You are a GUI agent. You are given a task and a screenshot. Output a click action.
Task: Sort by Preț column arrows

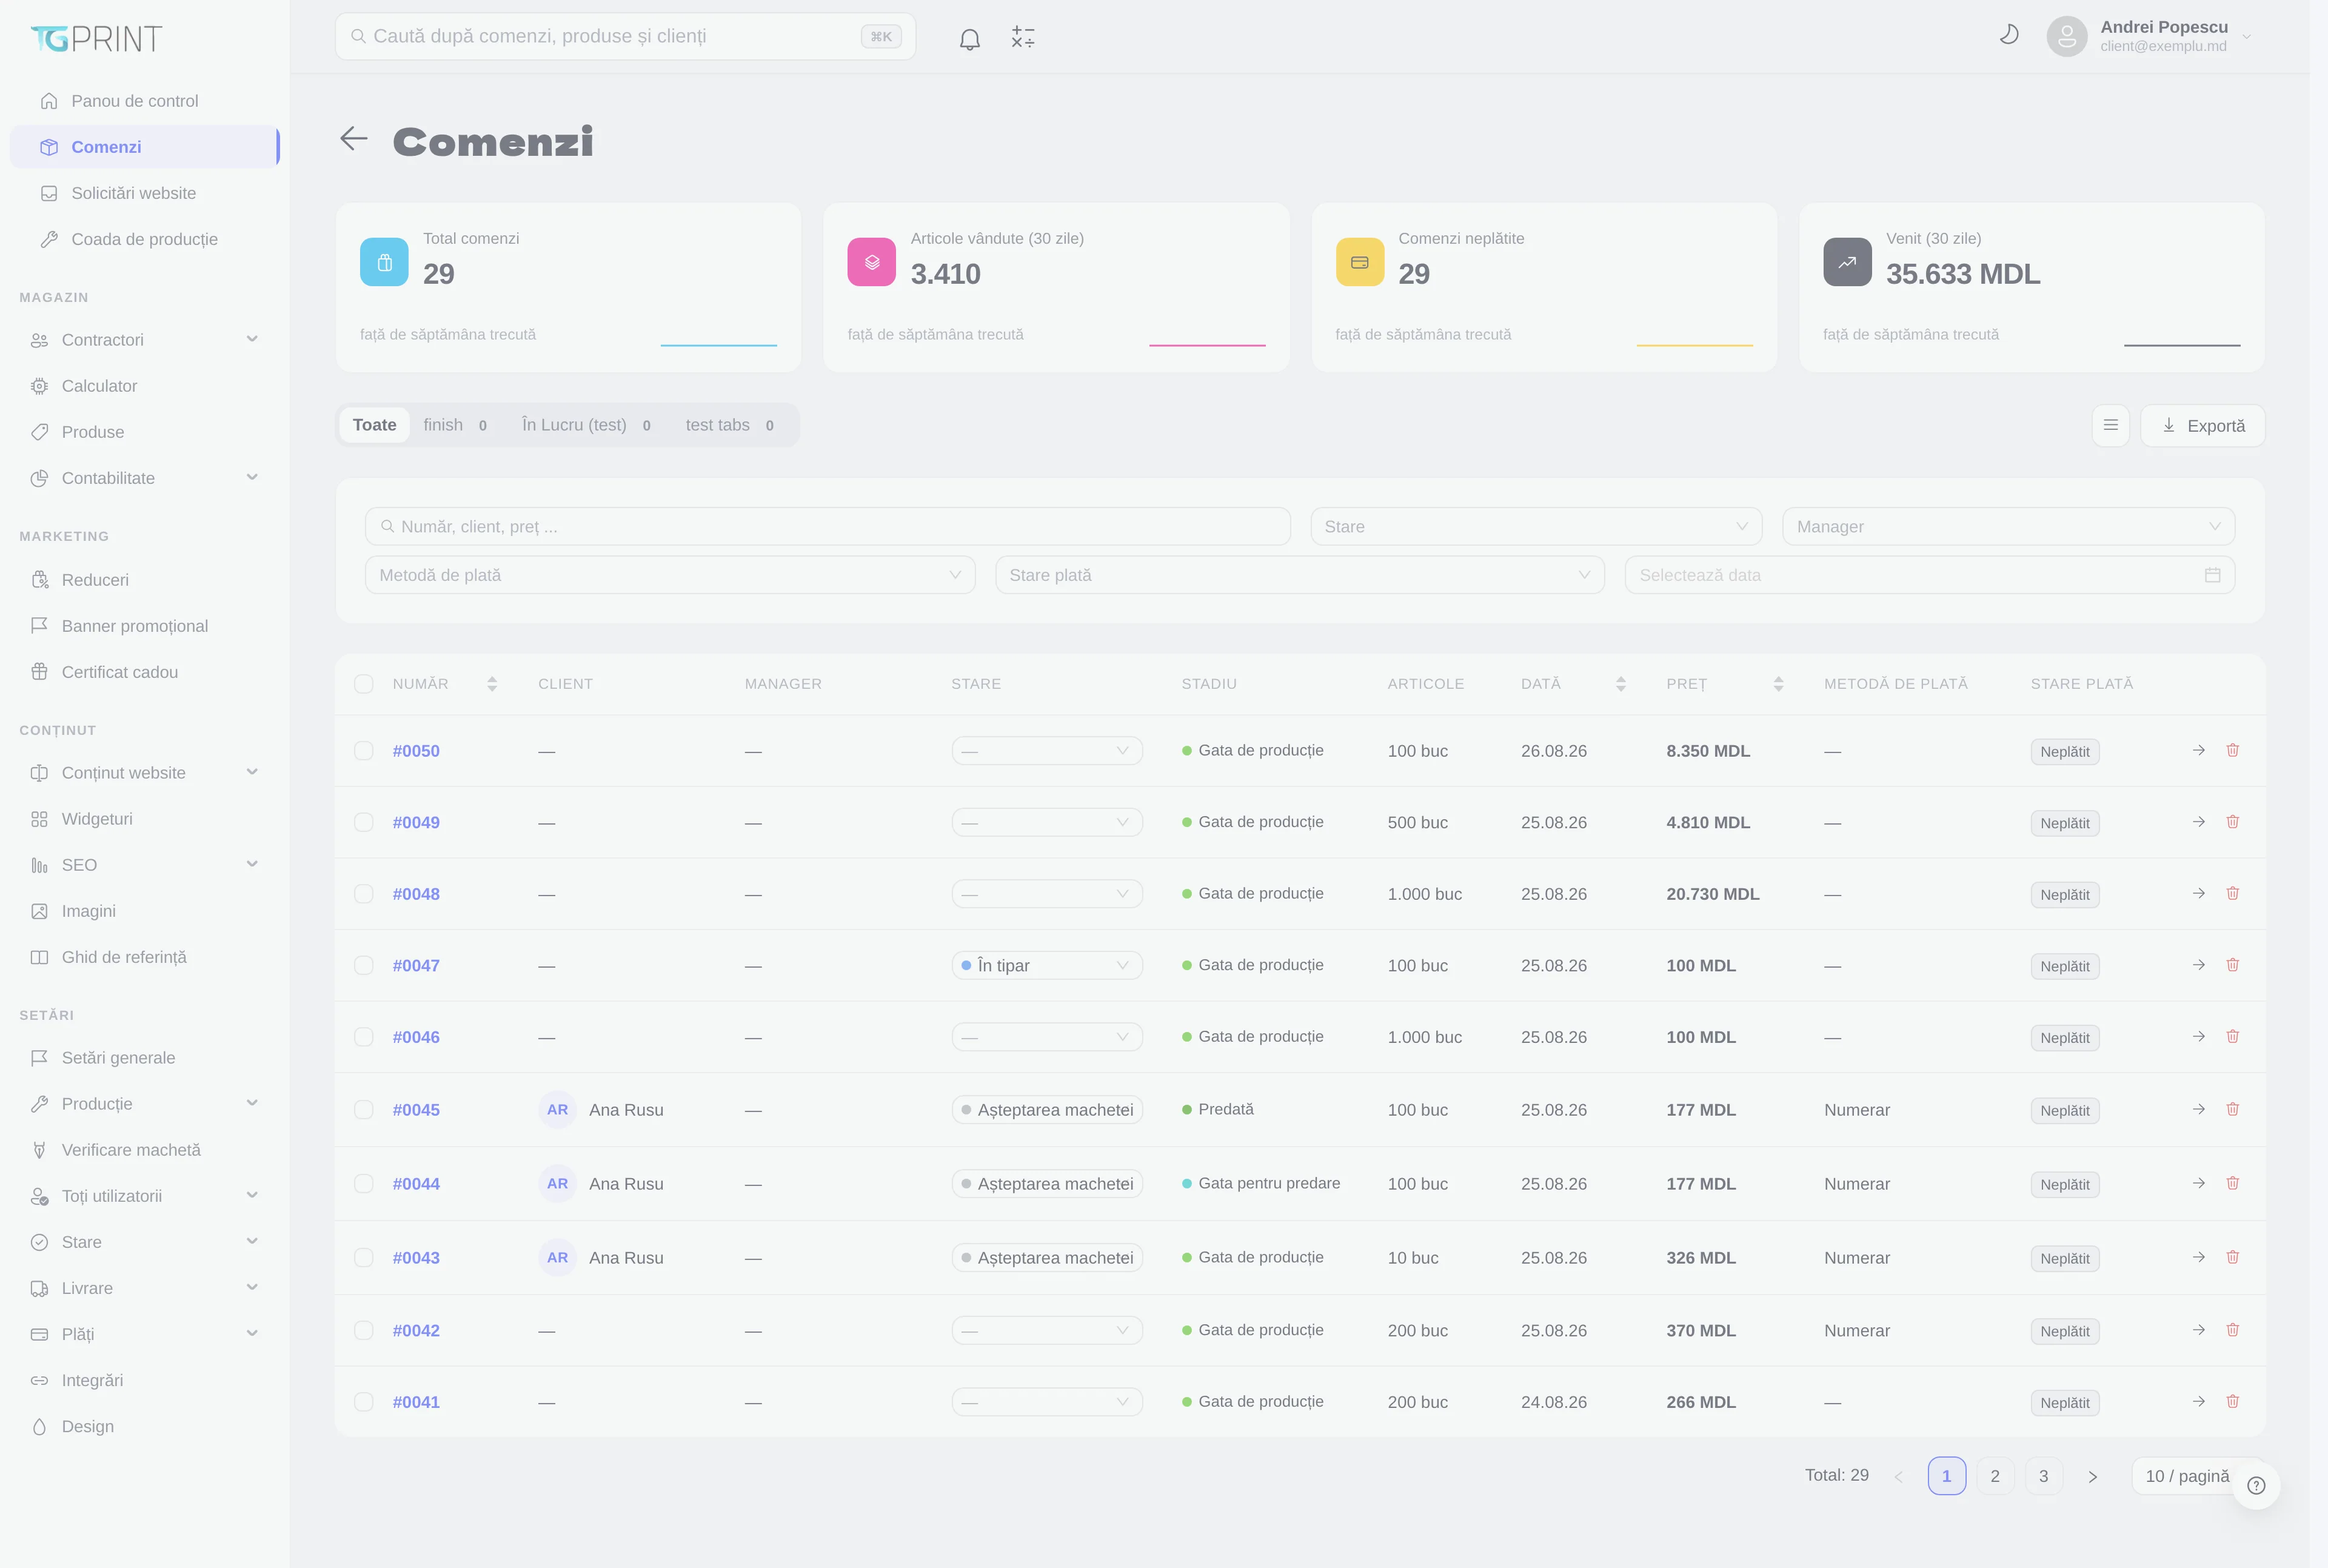(x=1778, y=684)
